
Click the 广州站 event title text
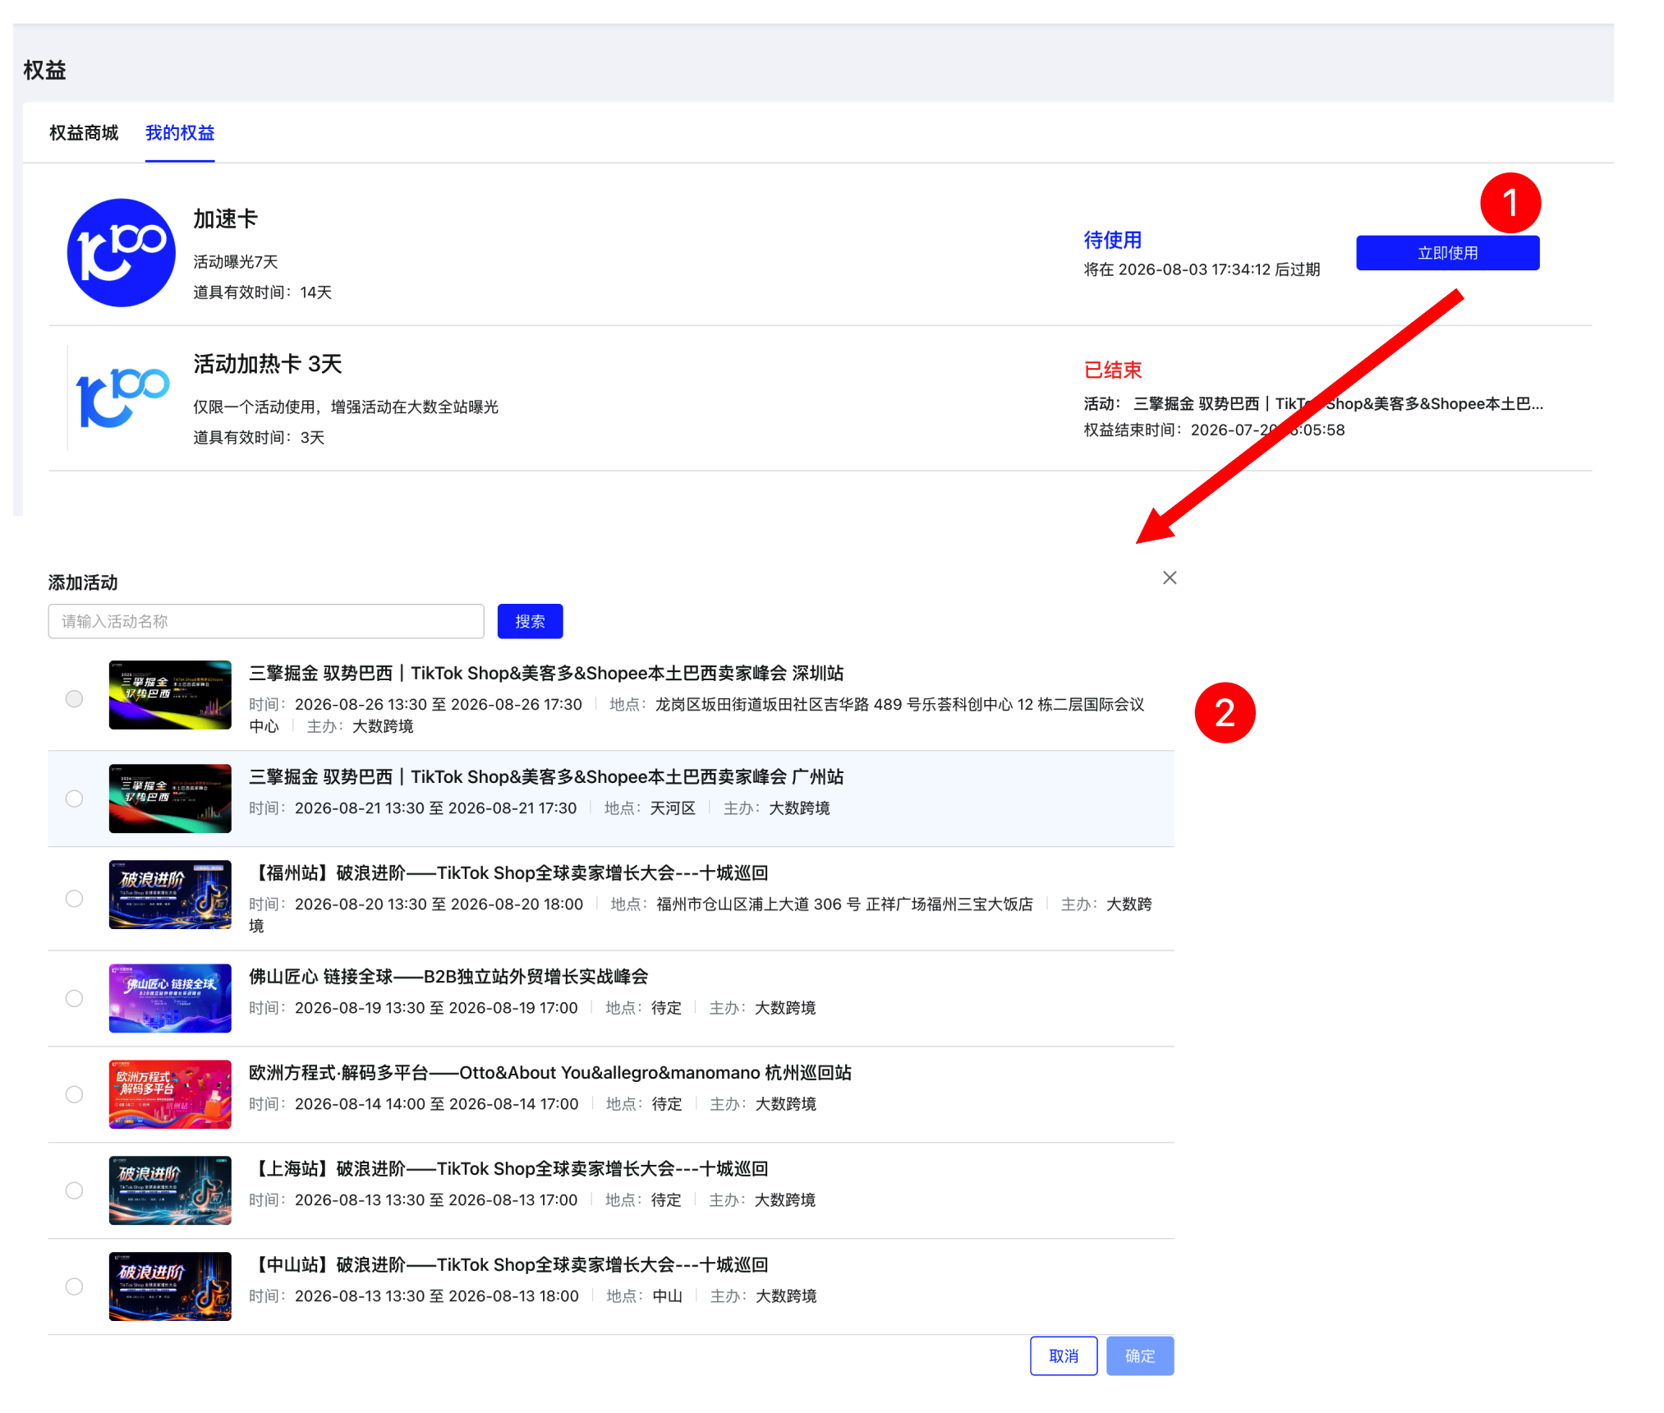point(546,776)
